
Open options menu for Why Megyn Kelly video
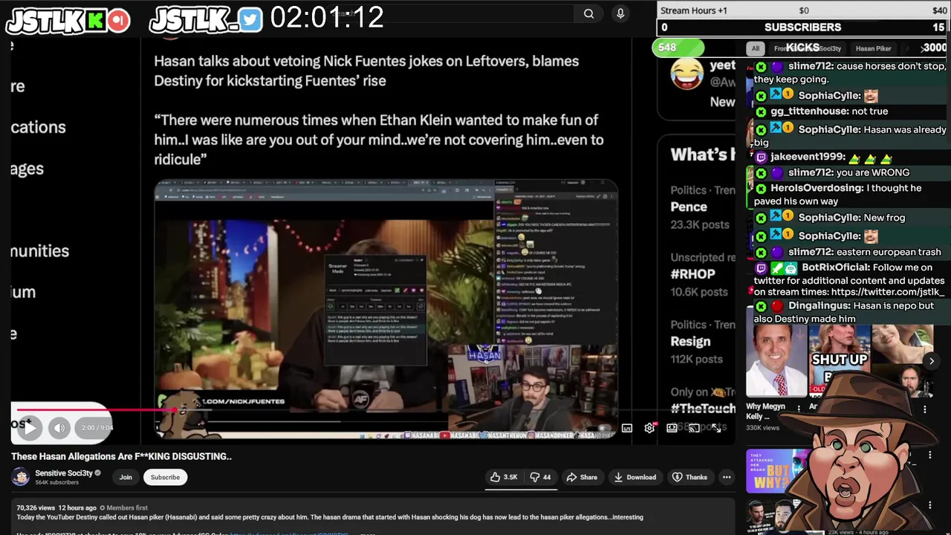pos(799,408)
